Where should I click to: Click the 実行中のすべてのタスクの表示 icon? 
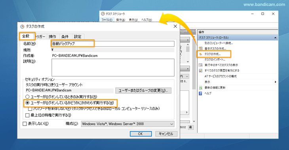coord(201,65)
